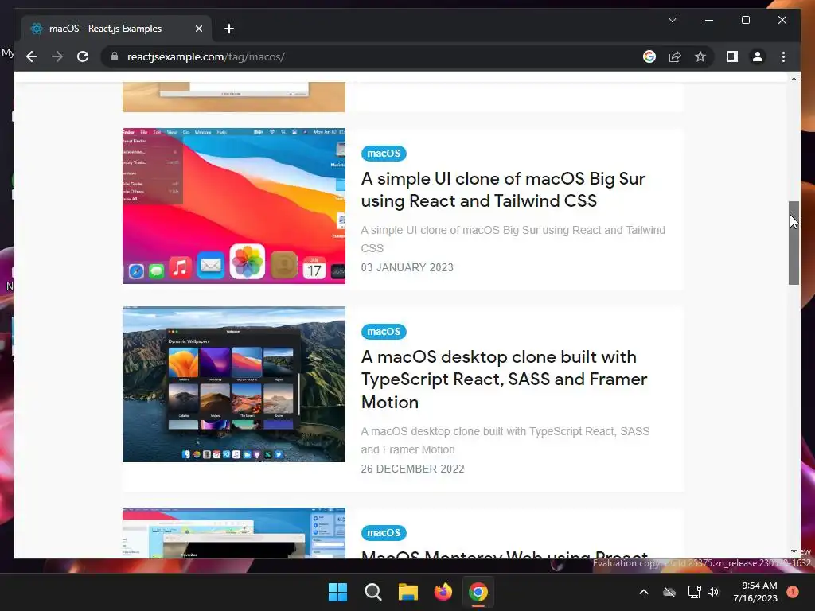Select the macOS - React.js Examples tab
Image resolution: width=815 pixels, height=611 pixels.
tap(116, 29)
